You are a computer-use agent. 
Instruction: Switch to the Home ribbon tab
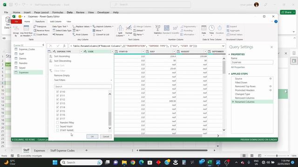click(x=27, y=22)
